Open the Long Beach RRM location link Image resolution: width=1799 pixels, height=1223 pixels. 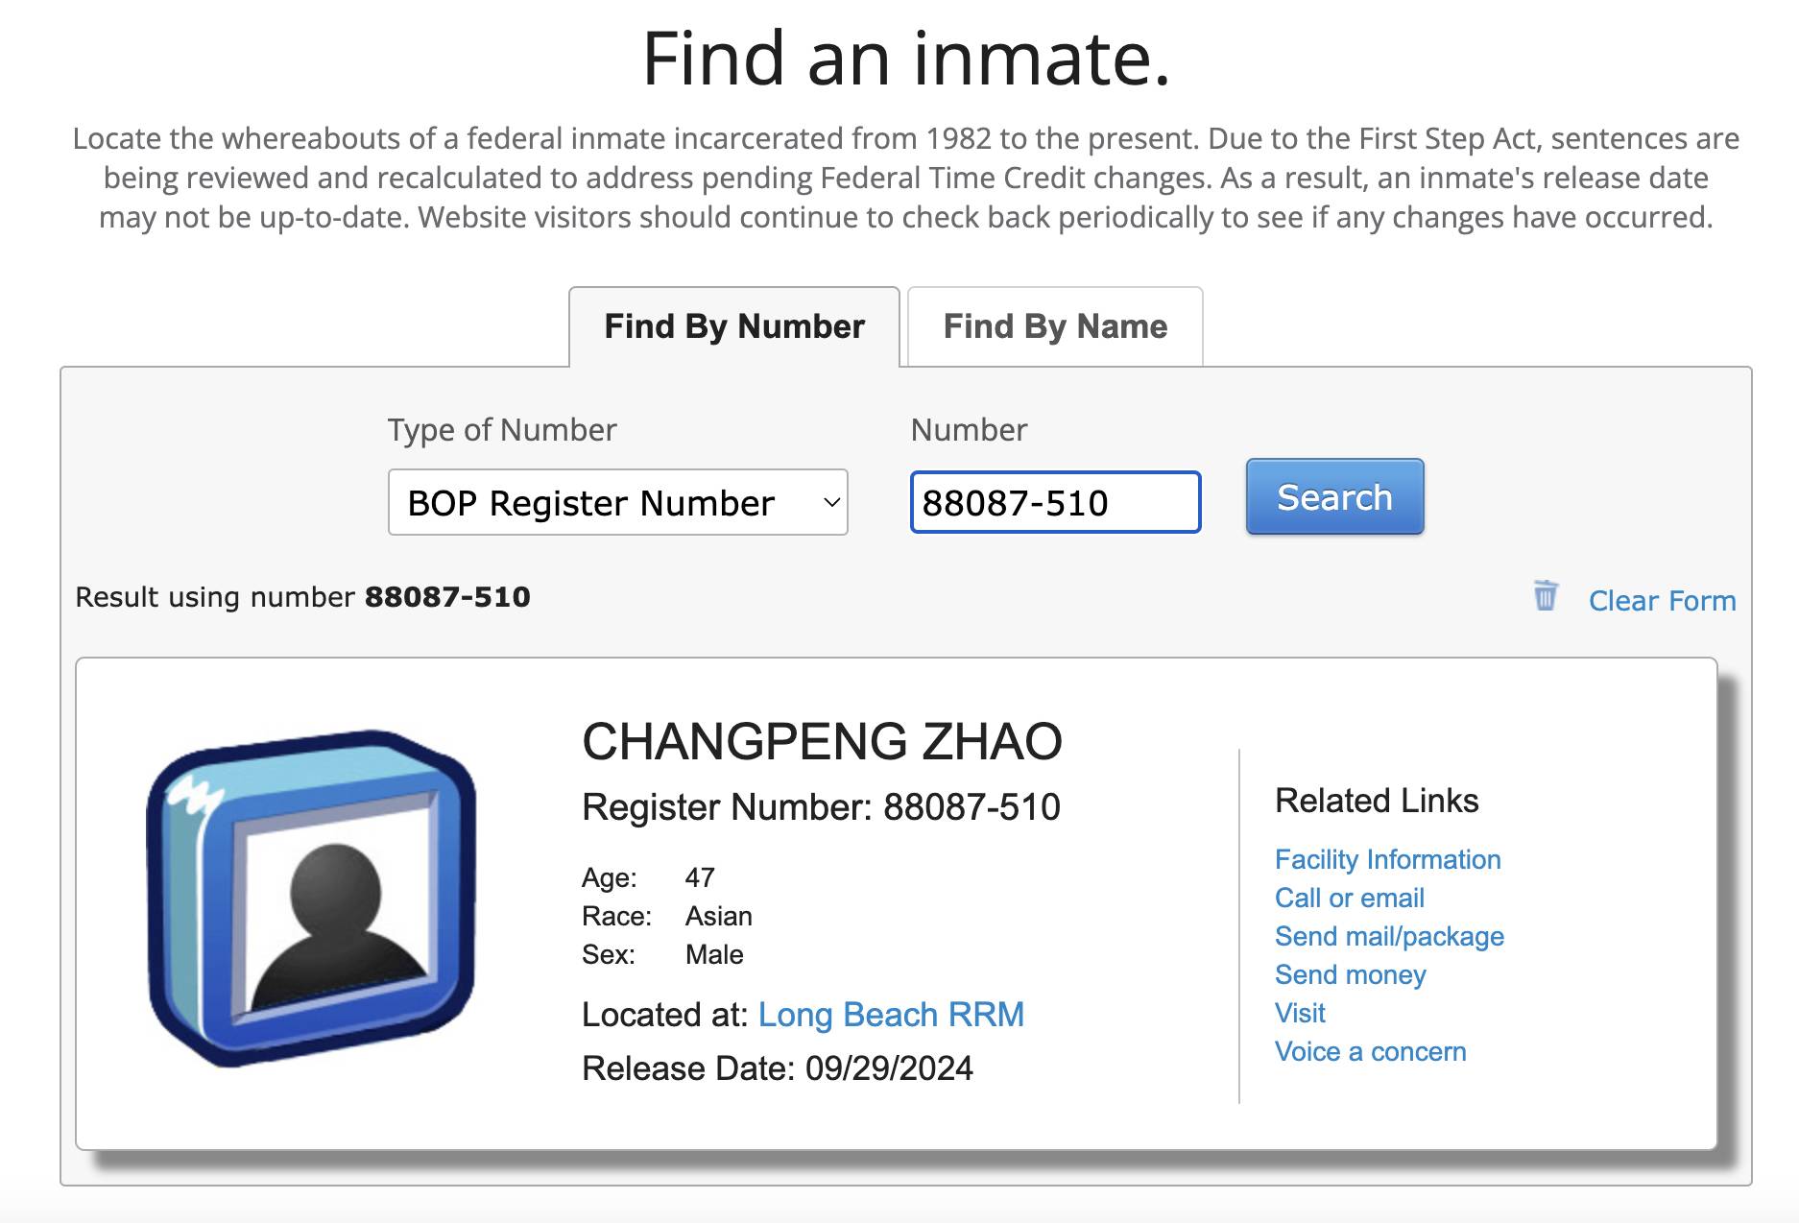891,1015
